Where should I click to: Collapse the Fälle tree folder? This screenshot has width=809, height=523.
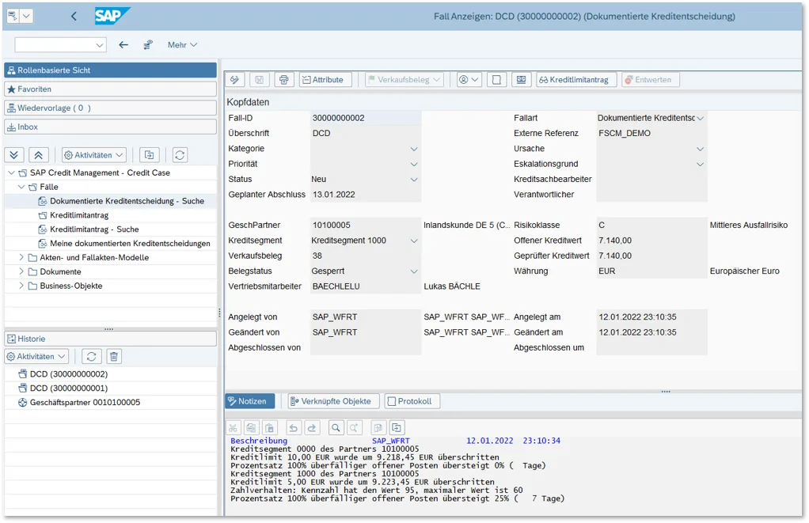coord(21,188)
